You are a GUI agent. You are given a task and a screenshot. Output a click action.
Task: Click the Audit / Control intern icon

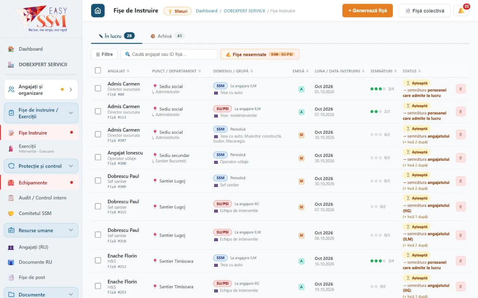pos(11,198)
